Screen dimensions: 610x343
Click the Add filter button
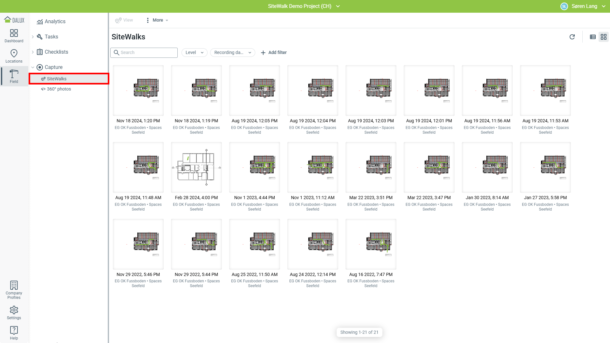274,52
